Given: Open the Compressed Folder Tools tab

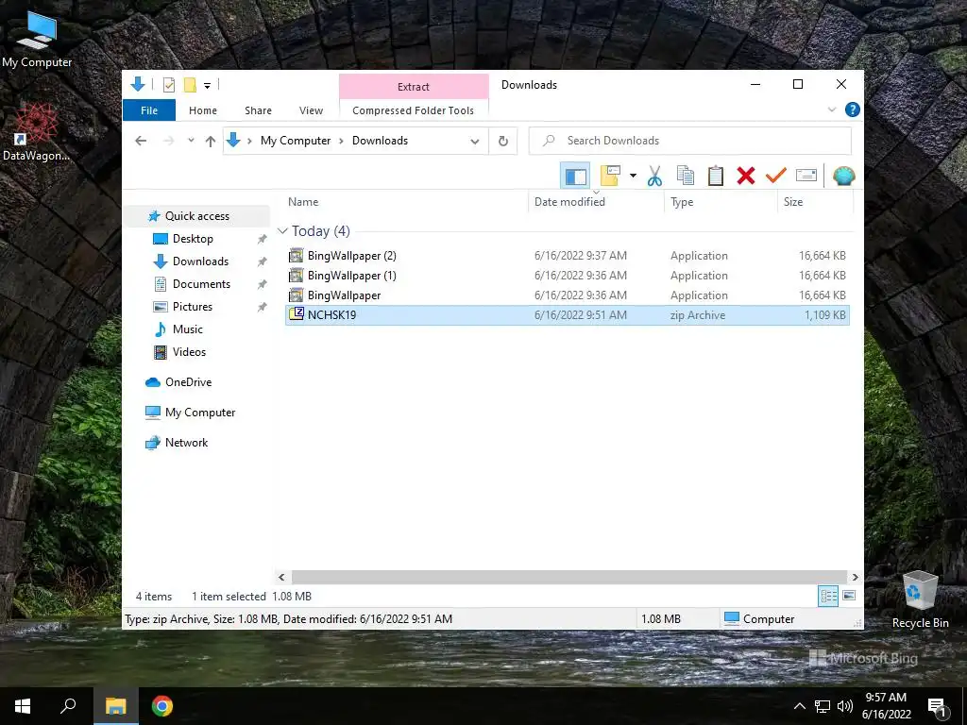Looking at the screenshot, I should click(x=414, y=110).
